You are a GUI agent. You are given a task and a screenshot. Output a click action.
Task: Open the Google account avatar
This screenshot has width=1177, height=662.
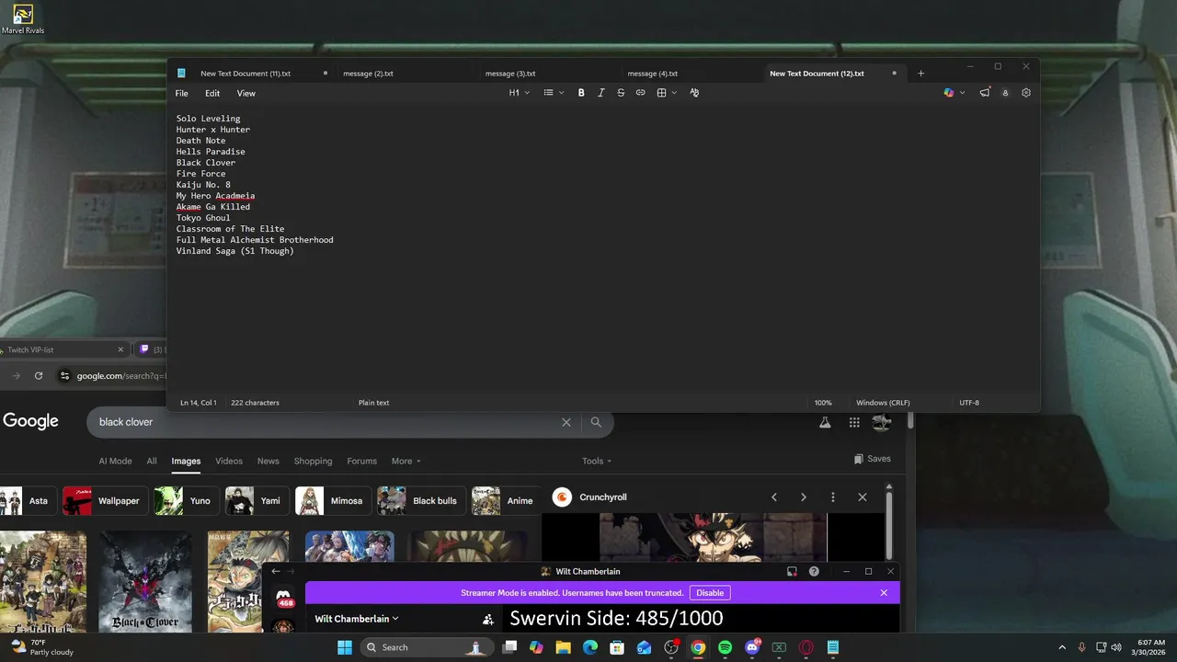pos(882,422)
